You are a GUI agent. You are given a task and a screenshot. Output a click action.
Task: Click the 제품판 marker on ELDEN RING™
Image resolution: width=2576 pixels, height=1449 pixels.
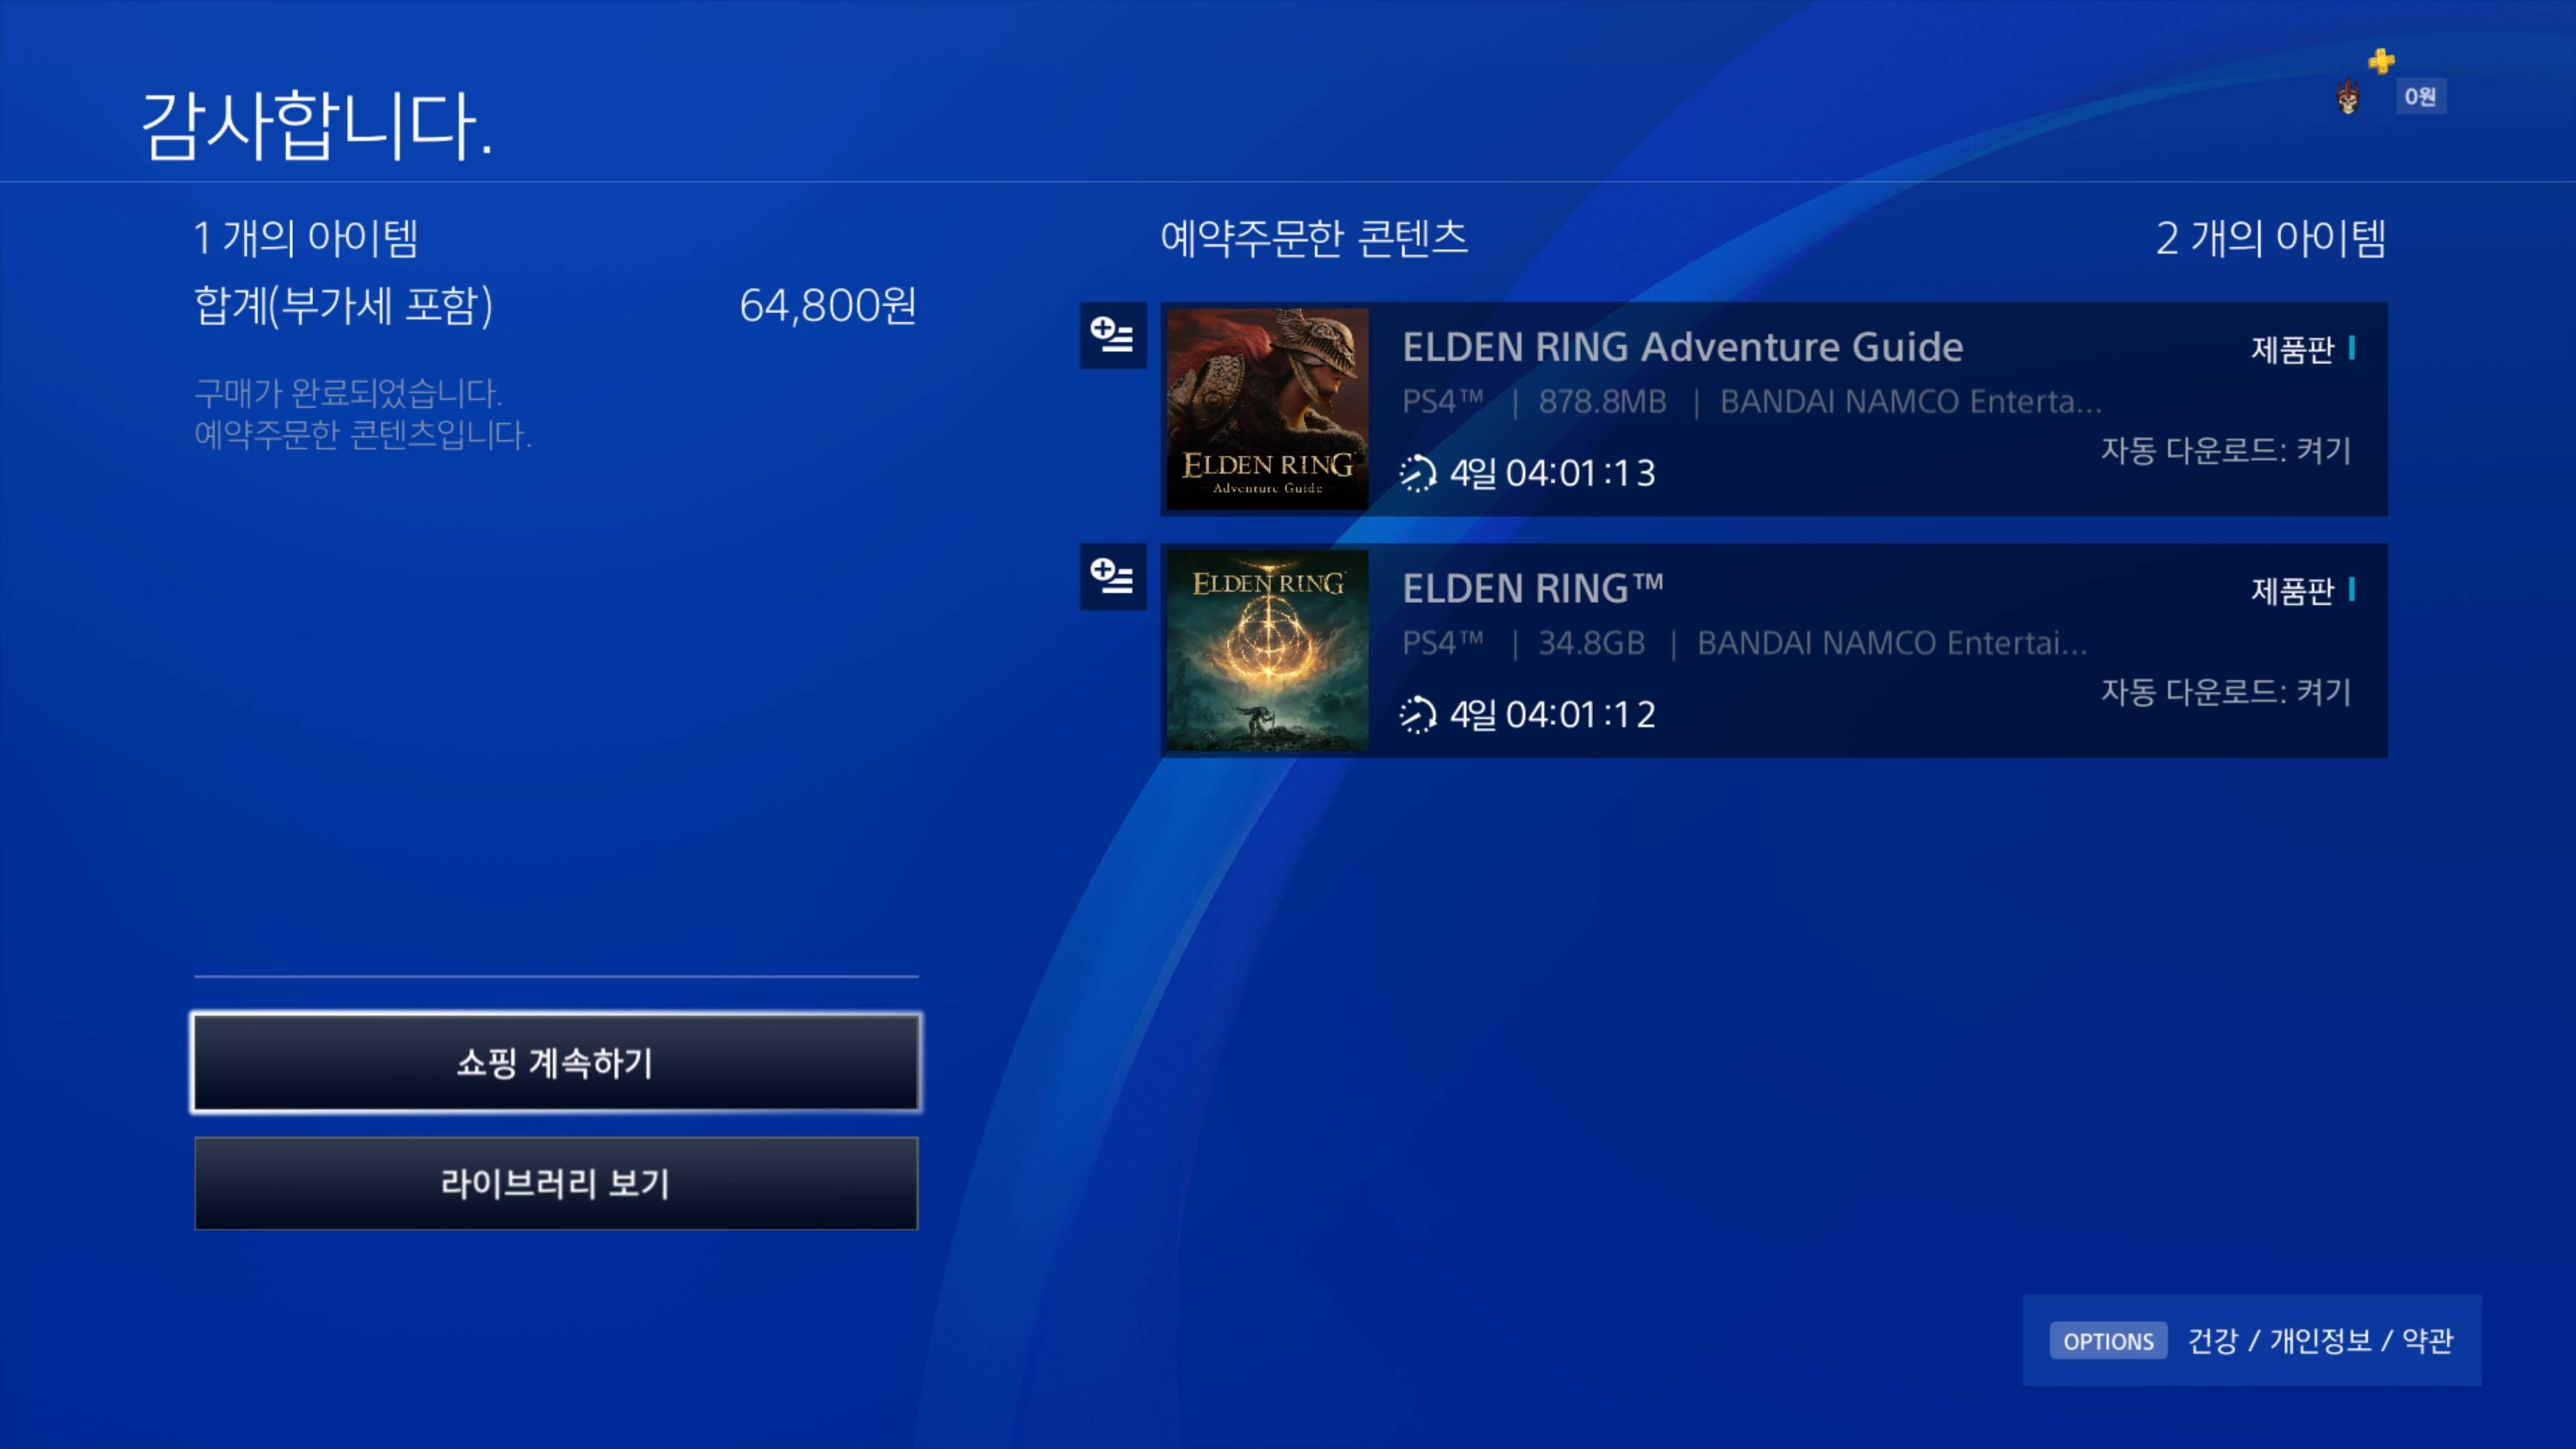click(2302, 591)
